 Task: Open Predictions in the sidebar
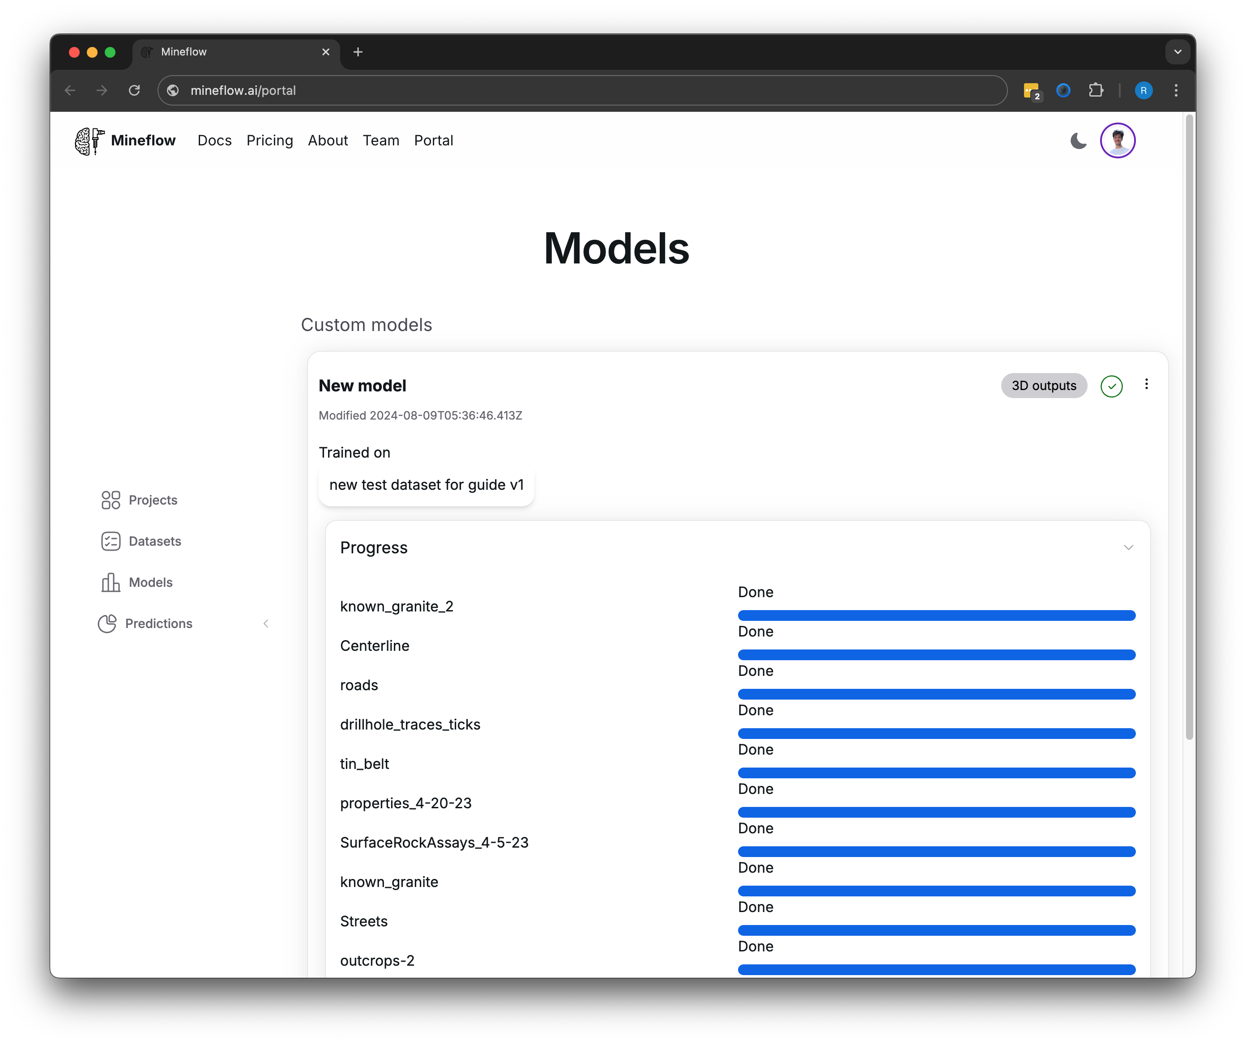[x=145, y=624]
